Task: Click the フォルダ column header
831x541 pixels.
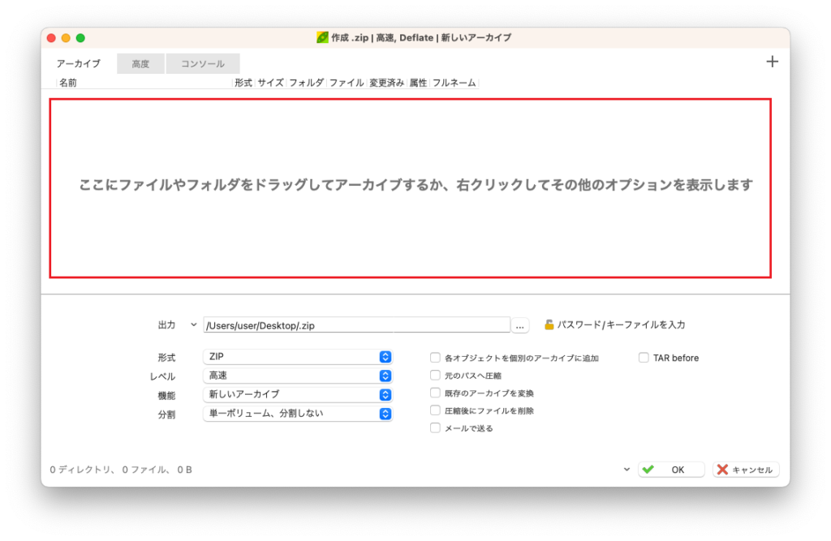Action: (x=306, y=83)
